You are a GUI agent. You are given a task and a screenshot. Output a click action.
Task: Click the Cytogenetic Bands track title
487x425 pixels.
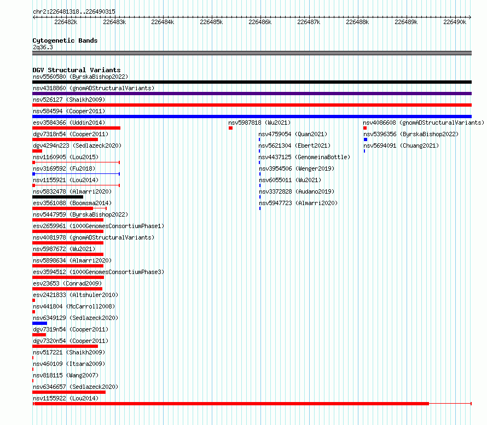point(65,40)
